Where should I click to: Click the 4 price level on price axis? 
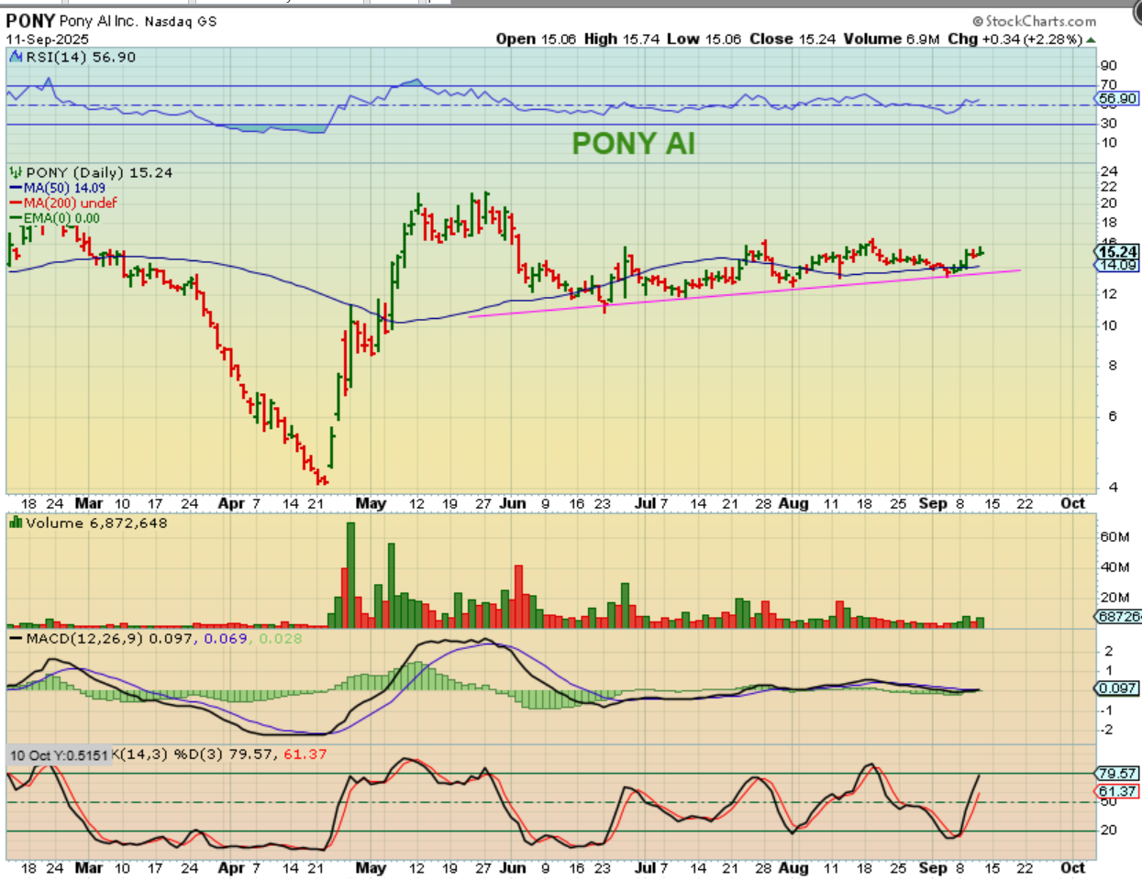[x=1114, y=487]
